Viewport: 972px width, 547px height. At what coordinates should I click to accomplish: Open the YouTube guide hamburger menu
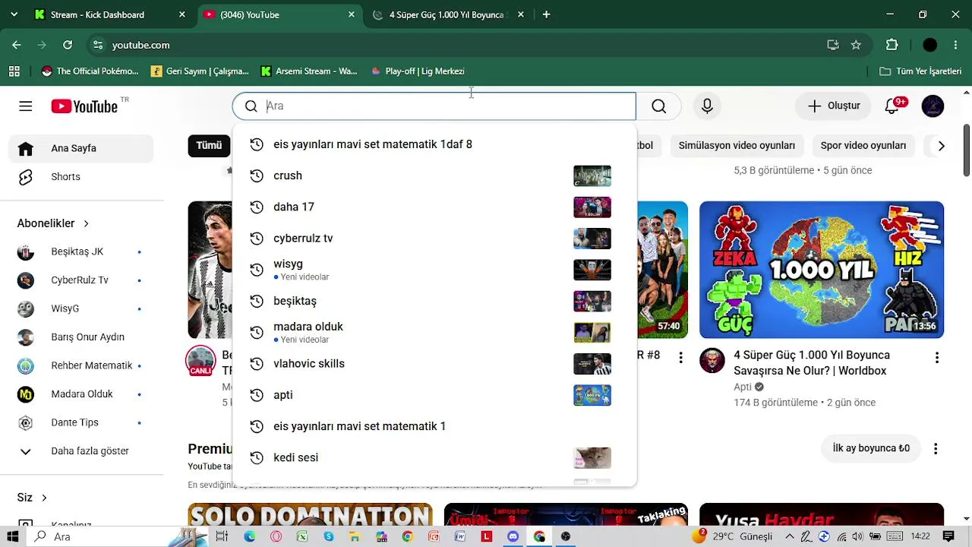pos(26,106)
